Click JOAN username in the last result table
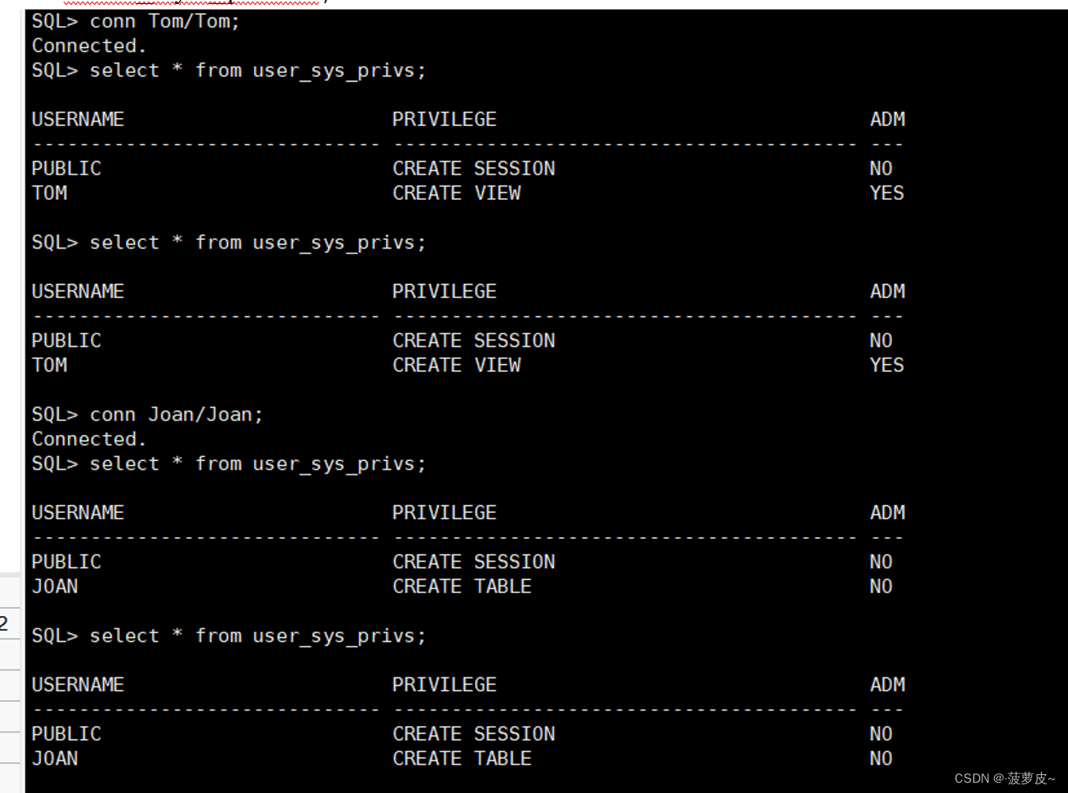 [54, 759]
